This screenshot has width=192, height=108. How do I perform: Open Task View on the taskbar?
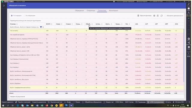[13, 105]
